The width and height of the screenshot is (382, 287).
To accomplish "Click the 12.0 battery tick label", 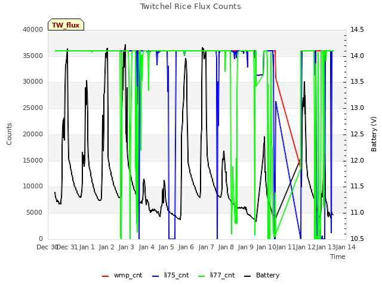I will coord(357,161).
